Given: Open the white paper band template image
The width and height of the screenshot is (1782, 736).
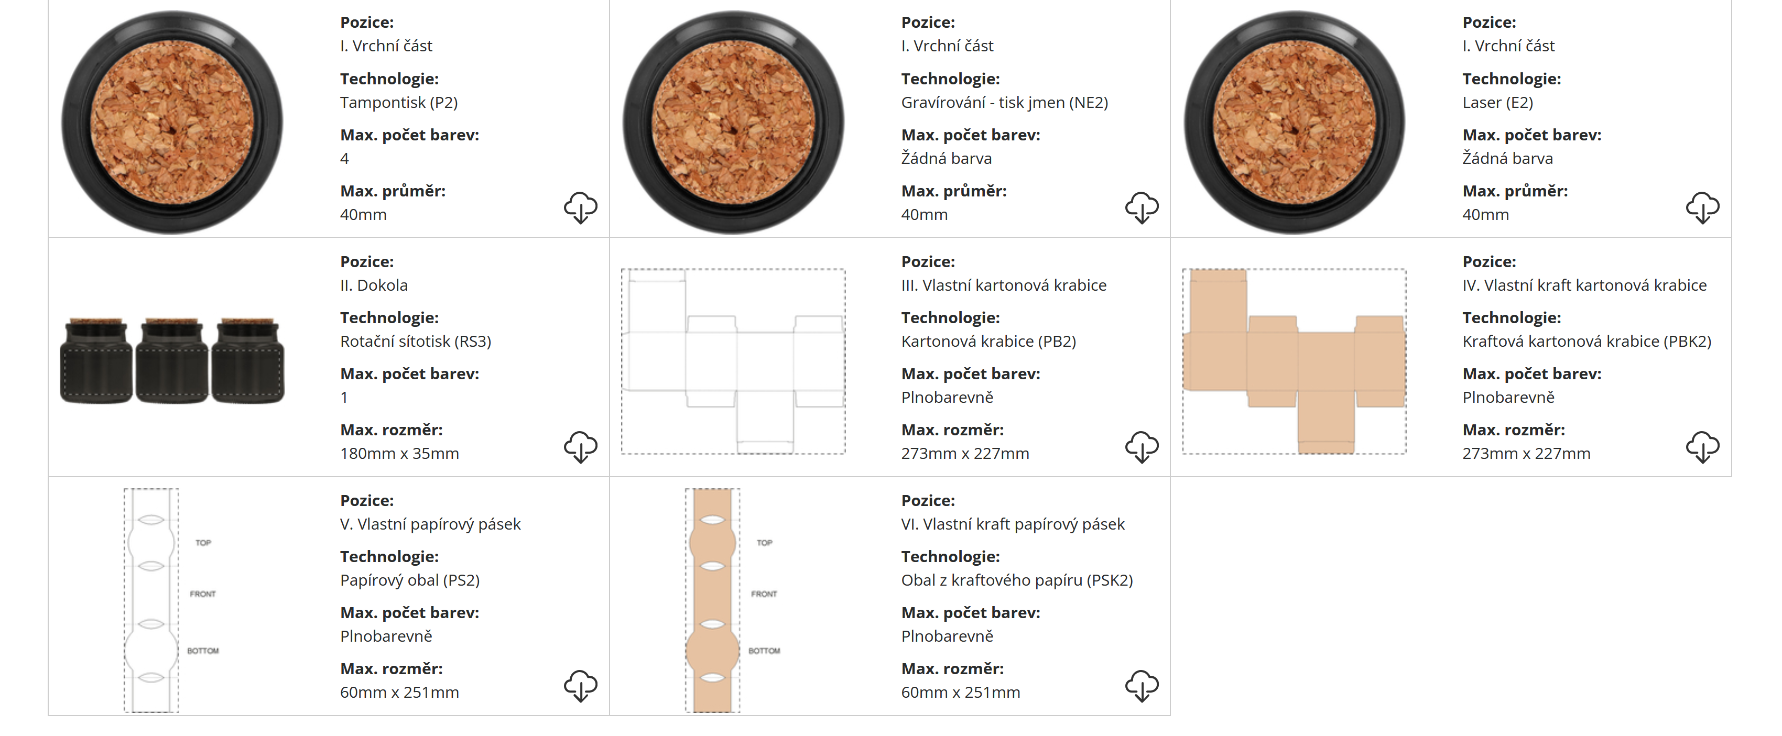Looking at the screenshot, I should [151, 600].
